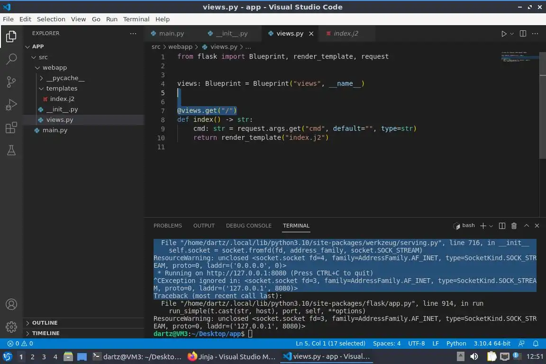The width and height of the screenshot is (546, 364).
Task: Open notifications bell in status bar
Action: pyautogui.click(x=536, y=344)
